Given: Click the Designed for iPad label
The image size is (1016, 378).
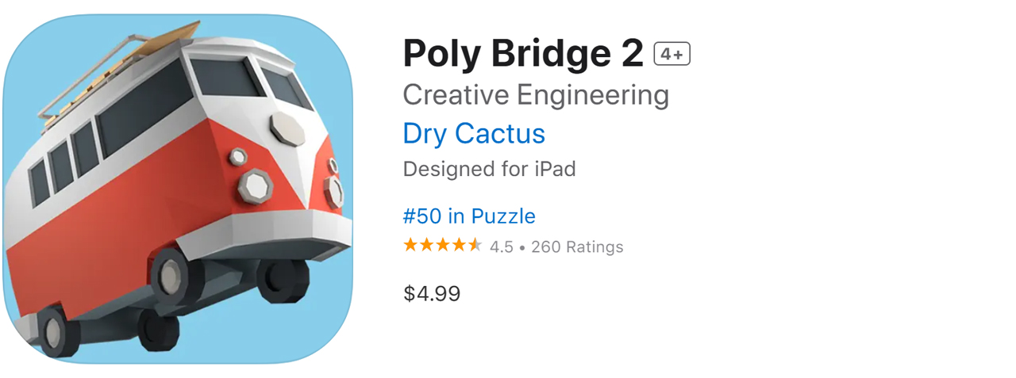Looking at the screenshot, I should 489,169.
